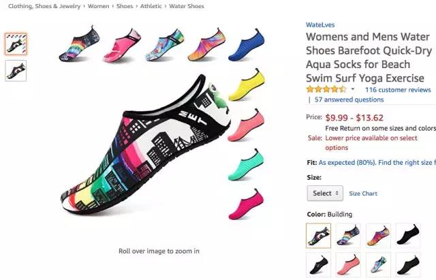Select the orange-highlighted gallery thumbnail
The height and width of the screenshot is (280, 436).
tap(16, 44)
